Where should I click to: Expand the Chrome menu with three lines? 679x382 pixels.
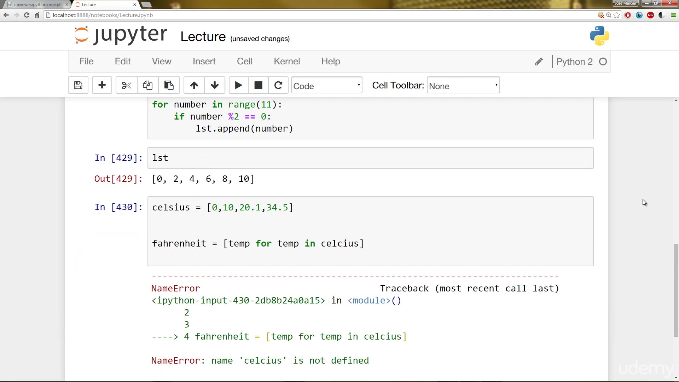point(673,15)
